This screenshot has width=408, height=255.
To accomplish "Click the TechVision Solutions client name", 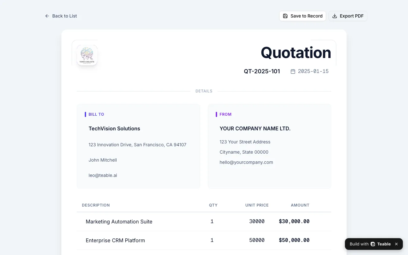I will 114,129.
